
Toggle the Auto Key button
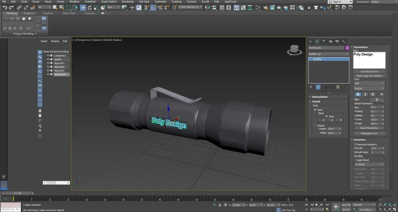(346, 205)
